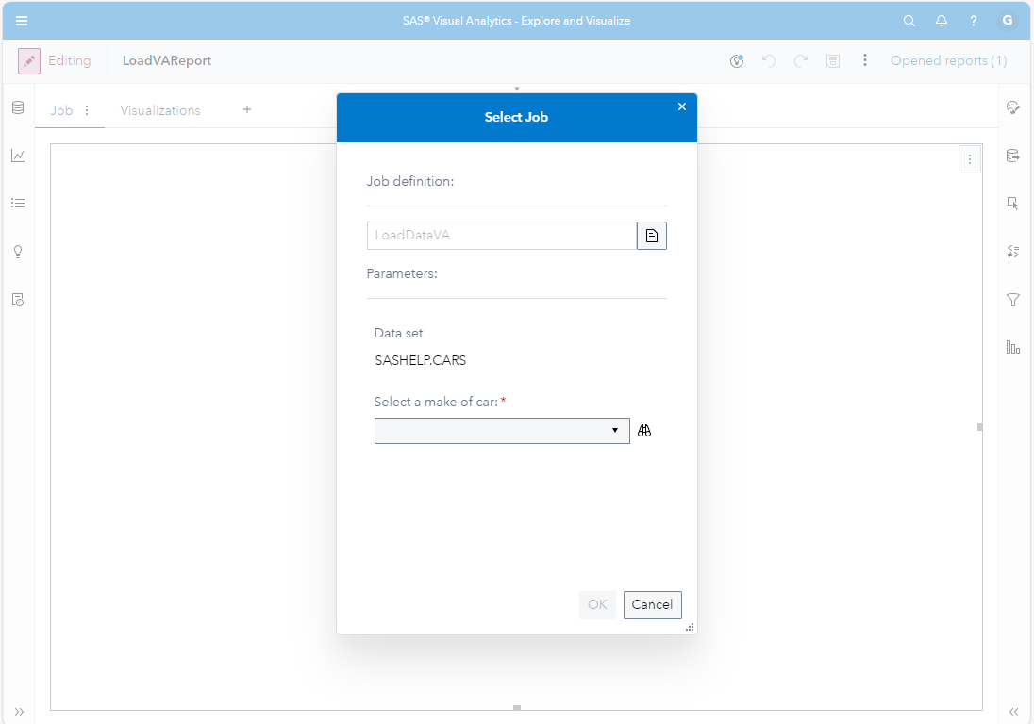This screenshot has width=1034, height=724.
Task: Click inside the Job definition text field
Action: (500, 235)
